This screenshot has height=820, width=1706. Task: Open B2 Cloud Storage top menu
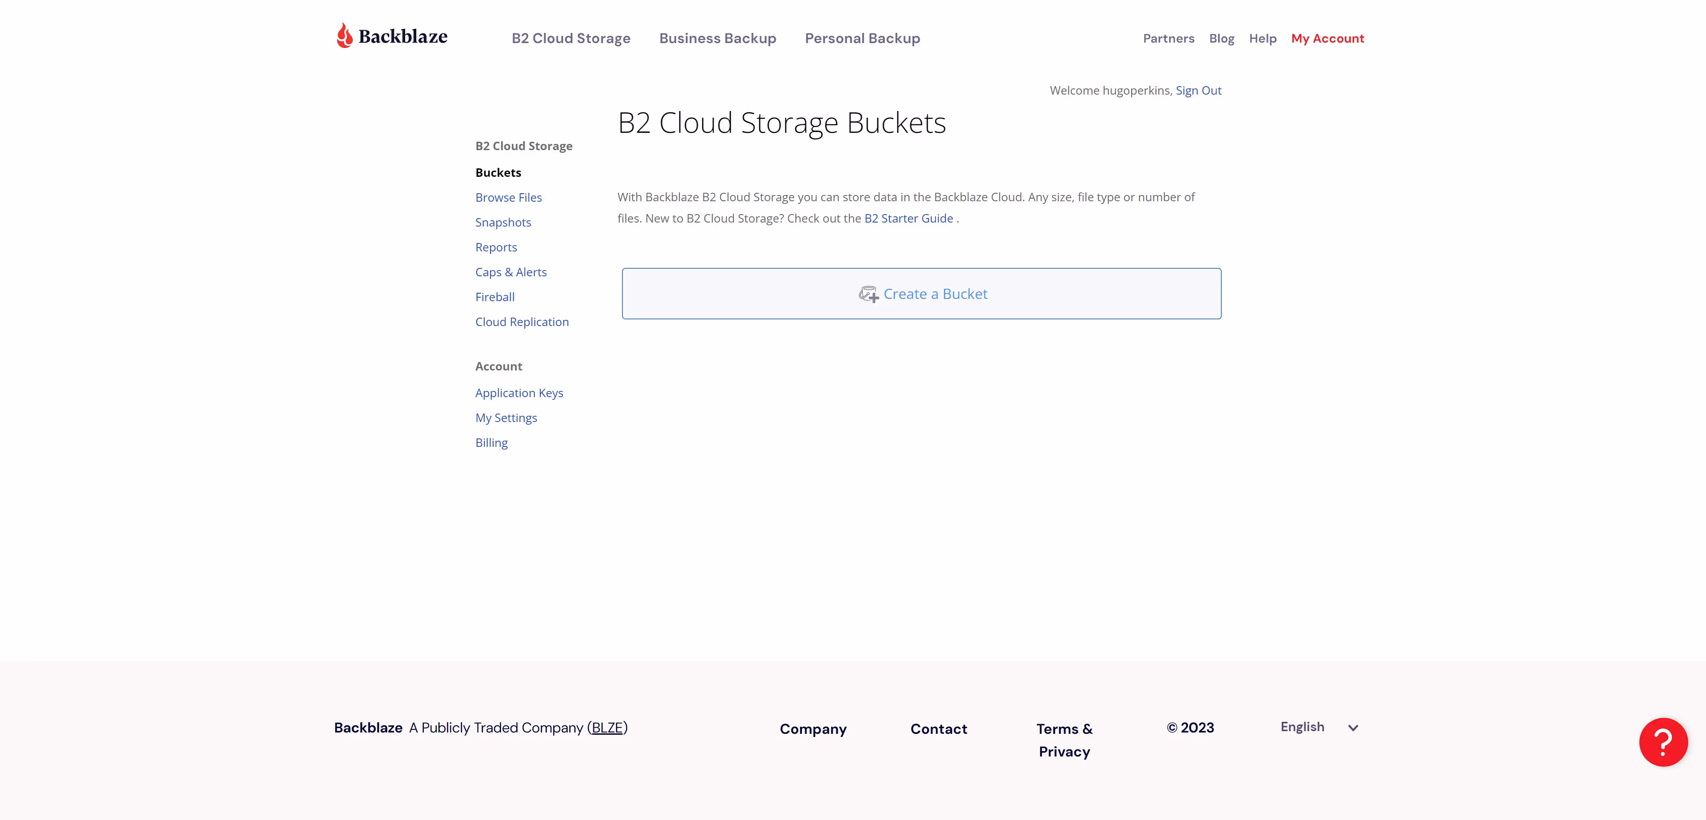click(570, 38)
